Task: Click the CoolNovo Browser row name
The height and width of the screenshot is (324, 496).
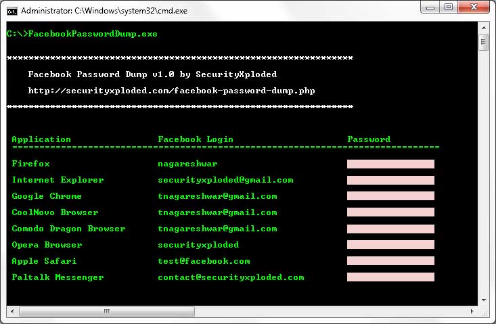Action: [55, 212]
